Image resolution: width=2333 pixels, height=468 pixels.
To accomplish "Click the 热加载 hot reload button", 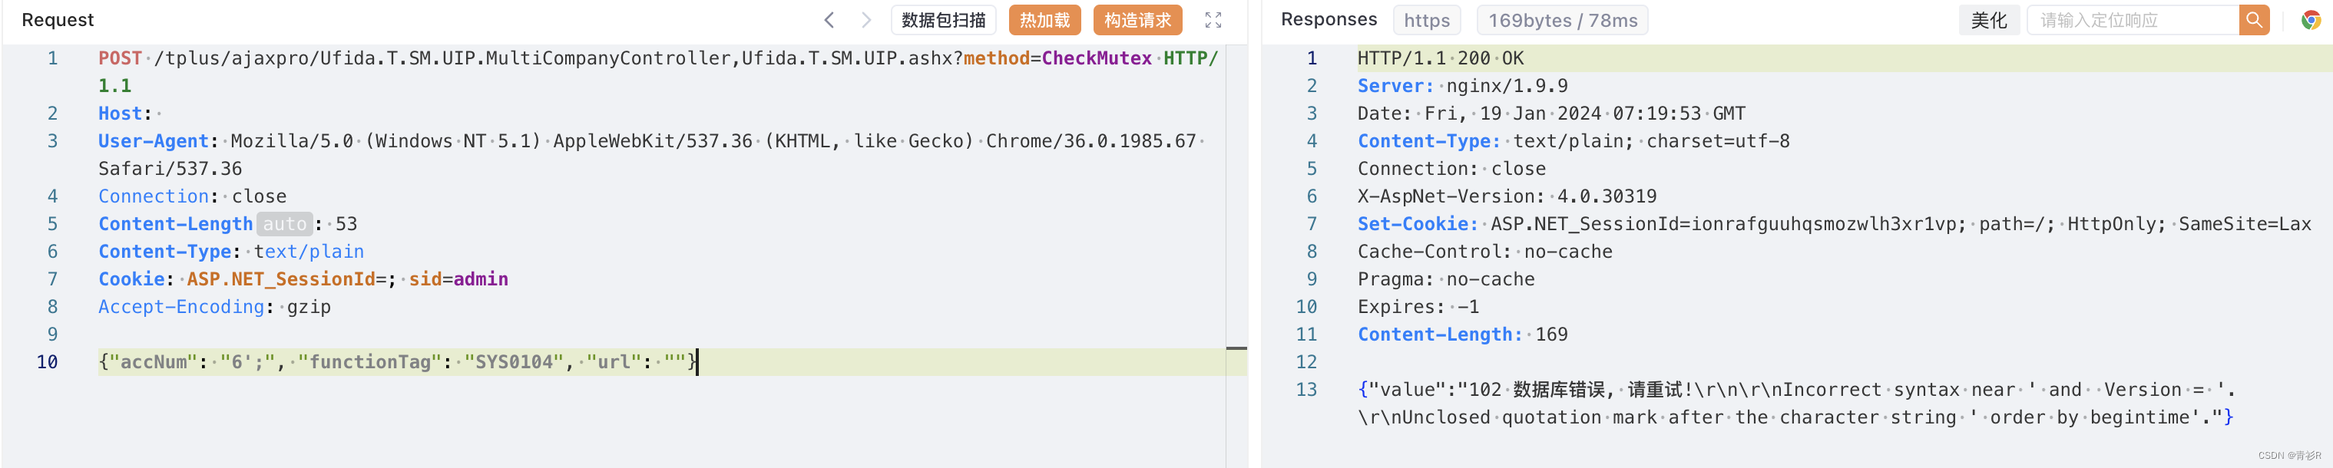I will tap(1044, 19).
